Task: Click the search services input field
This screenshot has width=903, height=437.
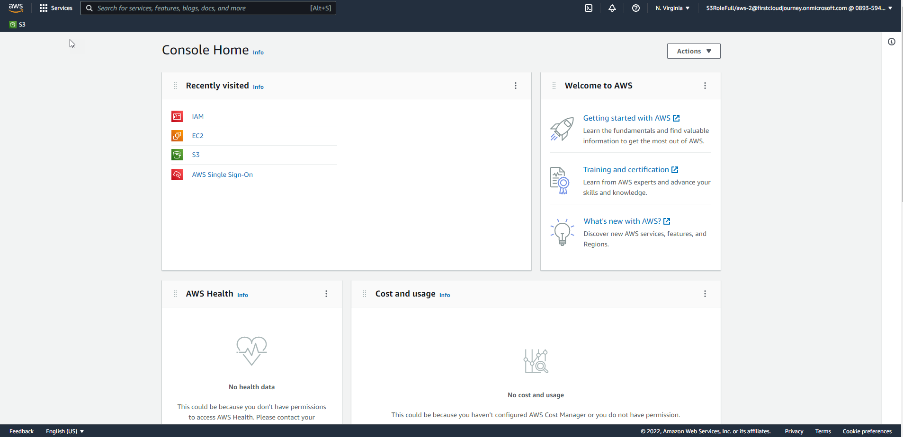Action: tap(208, 8)
